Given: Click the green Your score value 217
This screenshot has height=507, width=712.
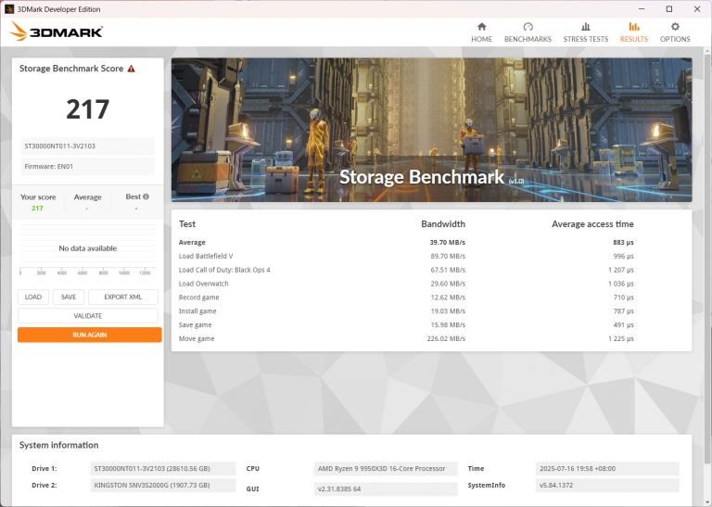Looking at the screenshot, I should pyautogui.click(x=37, y=208).
